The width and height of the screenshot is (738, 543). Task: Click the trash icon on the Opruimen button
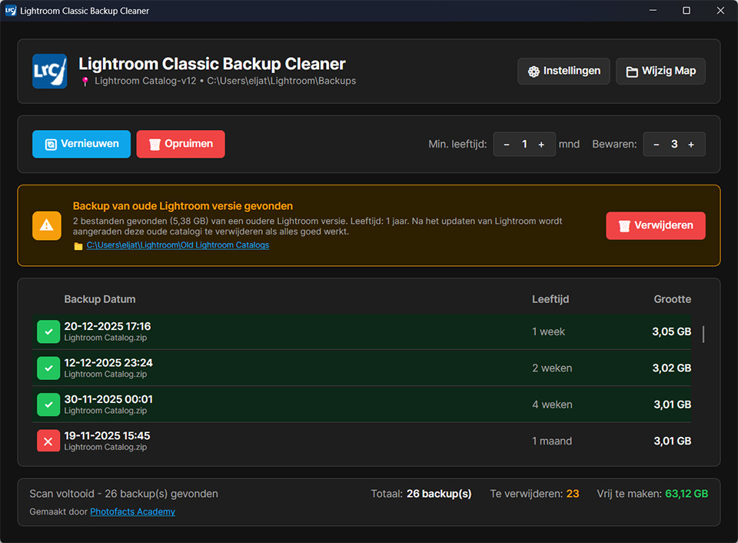156,144
